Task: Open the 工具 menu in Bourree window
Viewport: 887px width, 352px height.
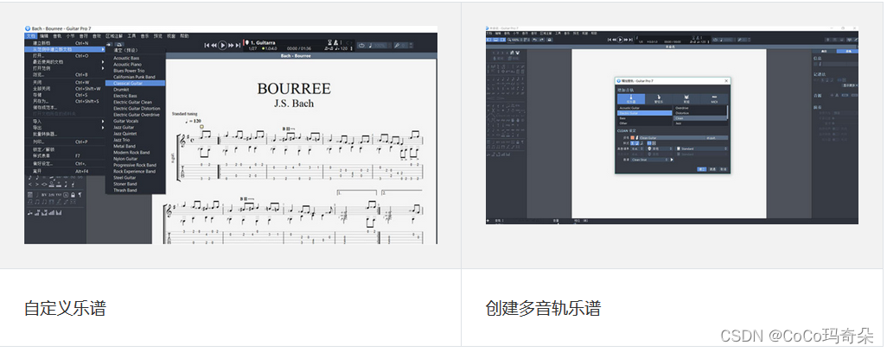Action: coord(131,35)
